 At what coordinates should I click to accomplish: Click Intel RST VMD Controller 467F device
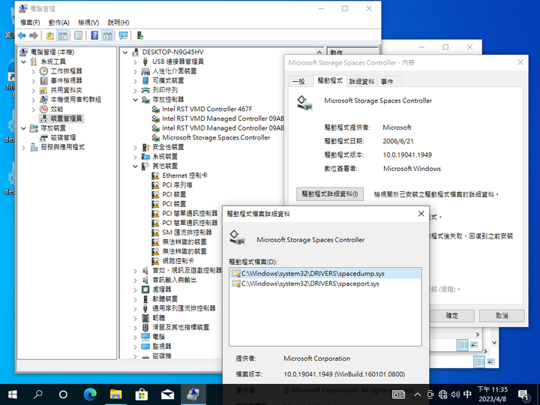click(207, 109)
